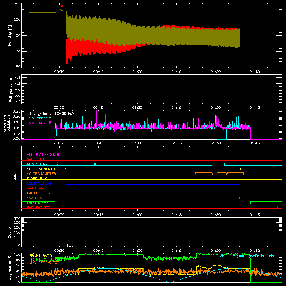
Task: Click the 'Quality' vertical axis title
Action: [x=10, y=232]
